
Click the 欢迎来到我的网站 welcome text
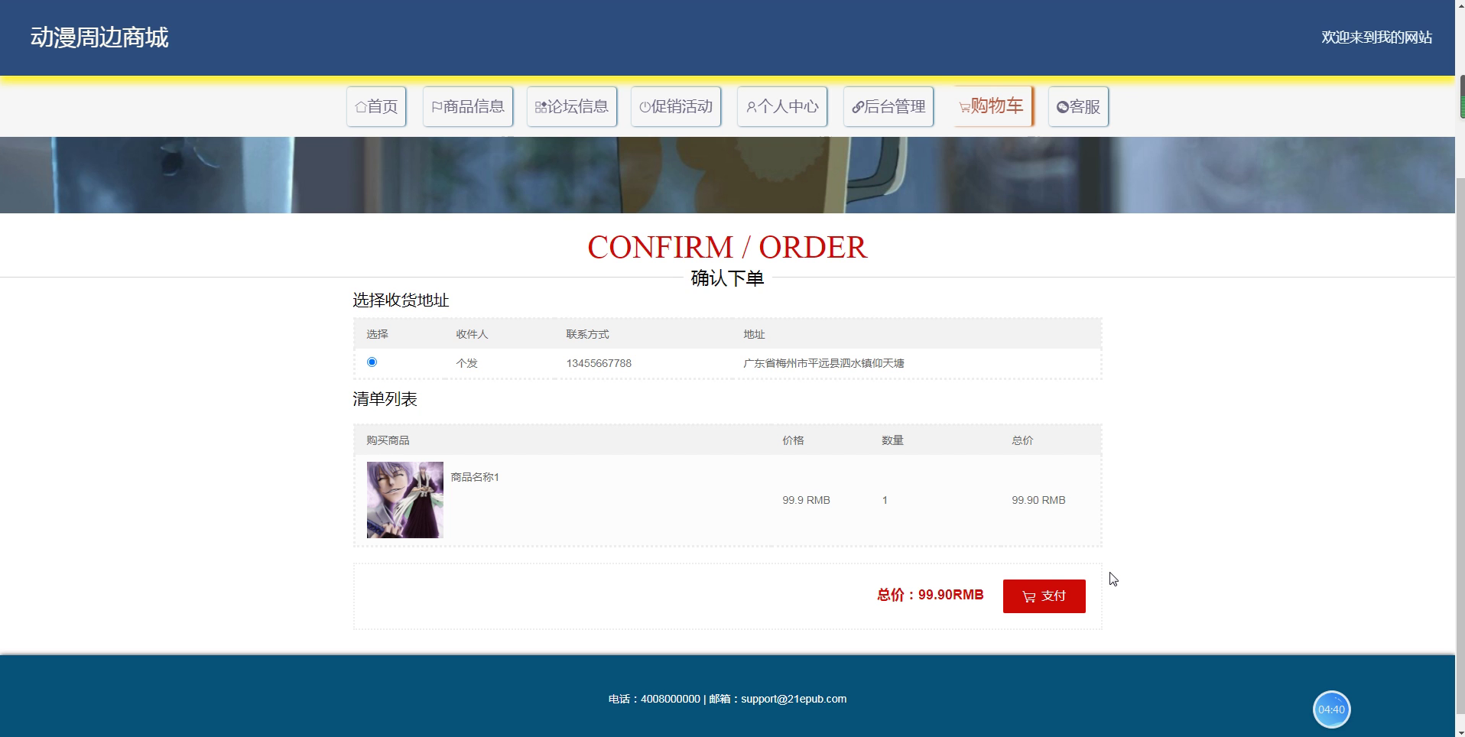[x=1376, y=37]
